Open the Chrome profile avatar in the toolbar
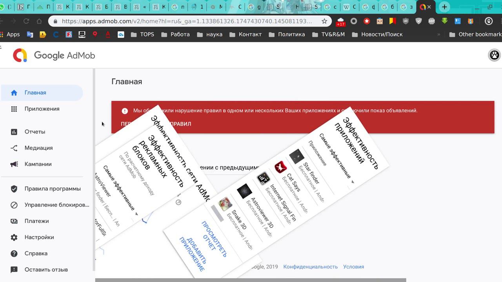 [x=489, y=21]
